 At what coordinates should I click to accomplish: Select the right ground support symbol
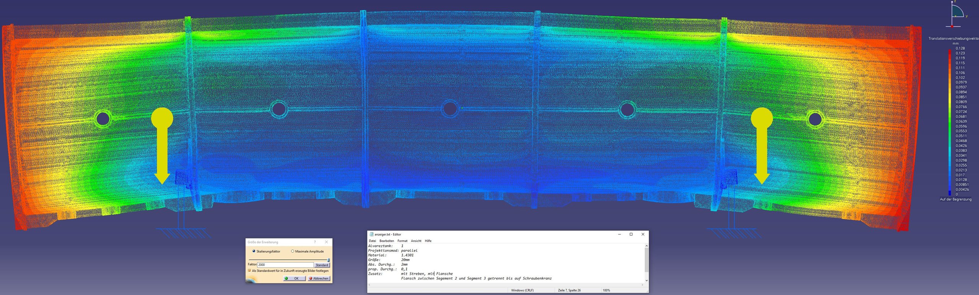tap(731, 232)
